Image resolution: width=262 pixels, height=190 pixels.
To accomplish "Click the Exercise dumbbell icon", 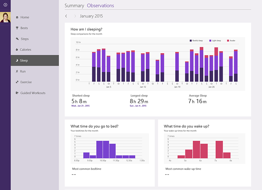I will click(17, 82).
